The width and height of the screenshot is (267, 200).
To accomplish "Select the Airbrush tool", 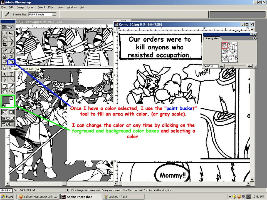I will coord(5,51).
